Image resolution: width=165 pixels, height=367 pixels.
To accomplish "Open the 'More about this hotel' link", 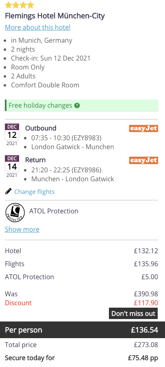I will pos(38,27).
